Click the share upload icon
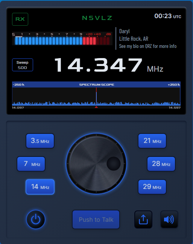The width and height of the screenshot is (193, 244). (143, 219)
